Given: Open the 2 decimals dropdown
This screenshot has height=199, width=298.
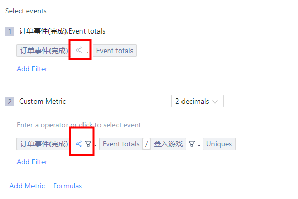Looking at the screenshot, I should pos(197,101).
